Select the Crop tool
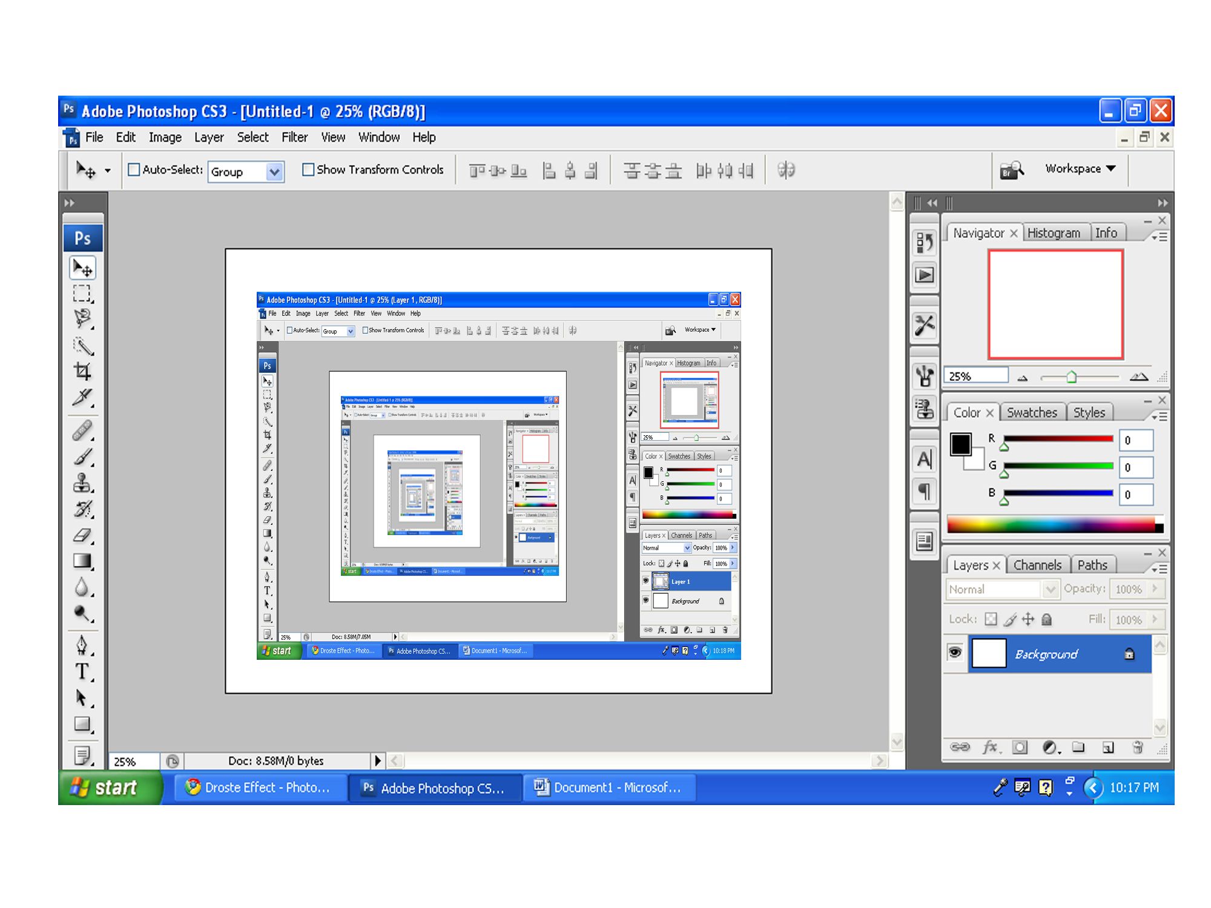The image size is (1211, 908). click(82, 371)
